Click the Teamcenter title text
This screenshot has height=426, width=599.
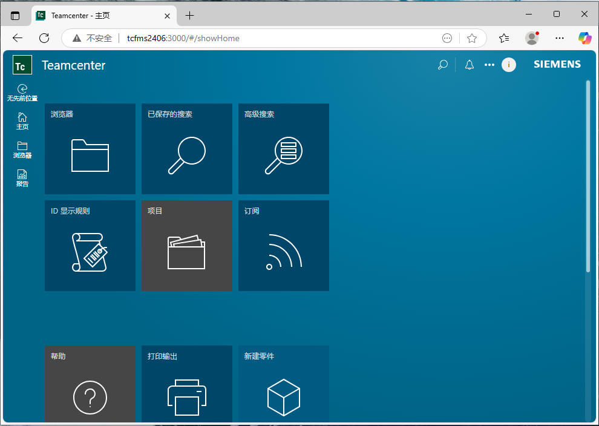(74, 65)
